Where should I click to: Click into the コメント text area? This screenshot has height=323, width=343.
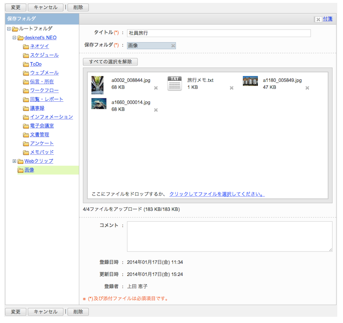tap(229, 236)
